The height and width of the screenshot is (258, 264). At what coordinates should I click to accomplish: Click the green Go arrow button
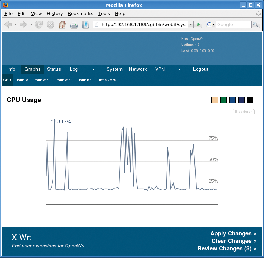(x=198, y=24)
